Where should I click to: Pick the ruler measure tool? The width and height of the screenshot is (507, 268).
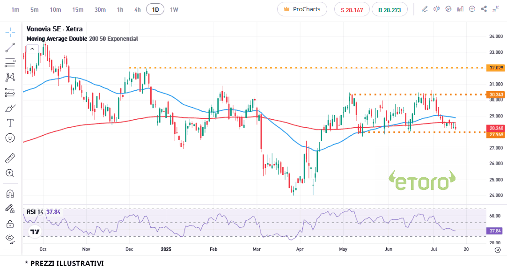(10, 158)
